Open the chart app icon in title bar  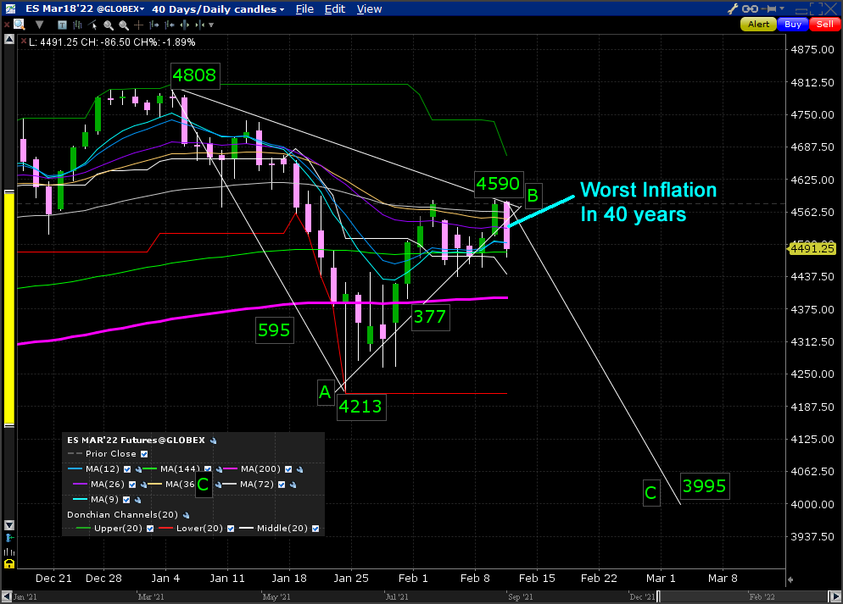pyautogui.click(x=9, y=8)
